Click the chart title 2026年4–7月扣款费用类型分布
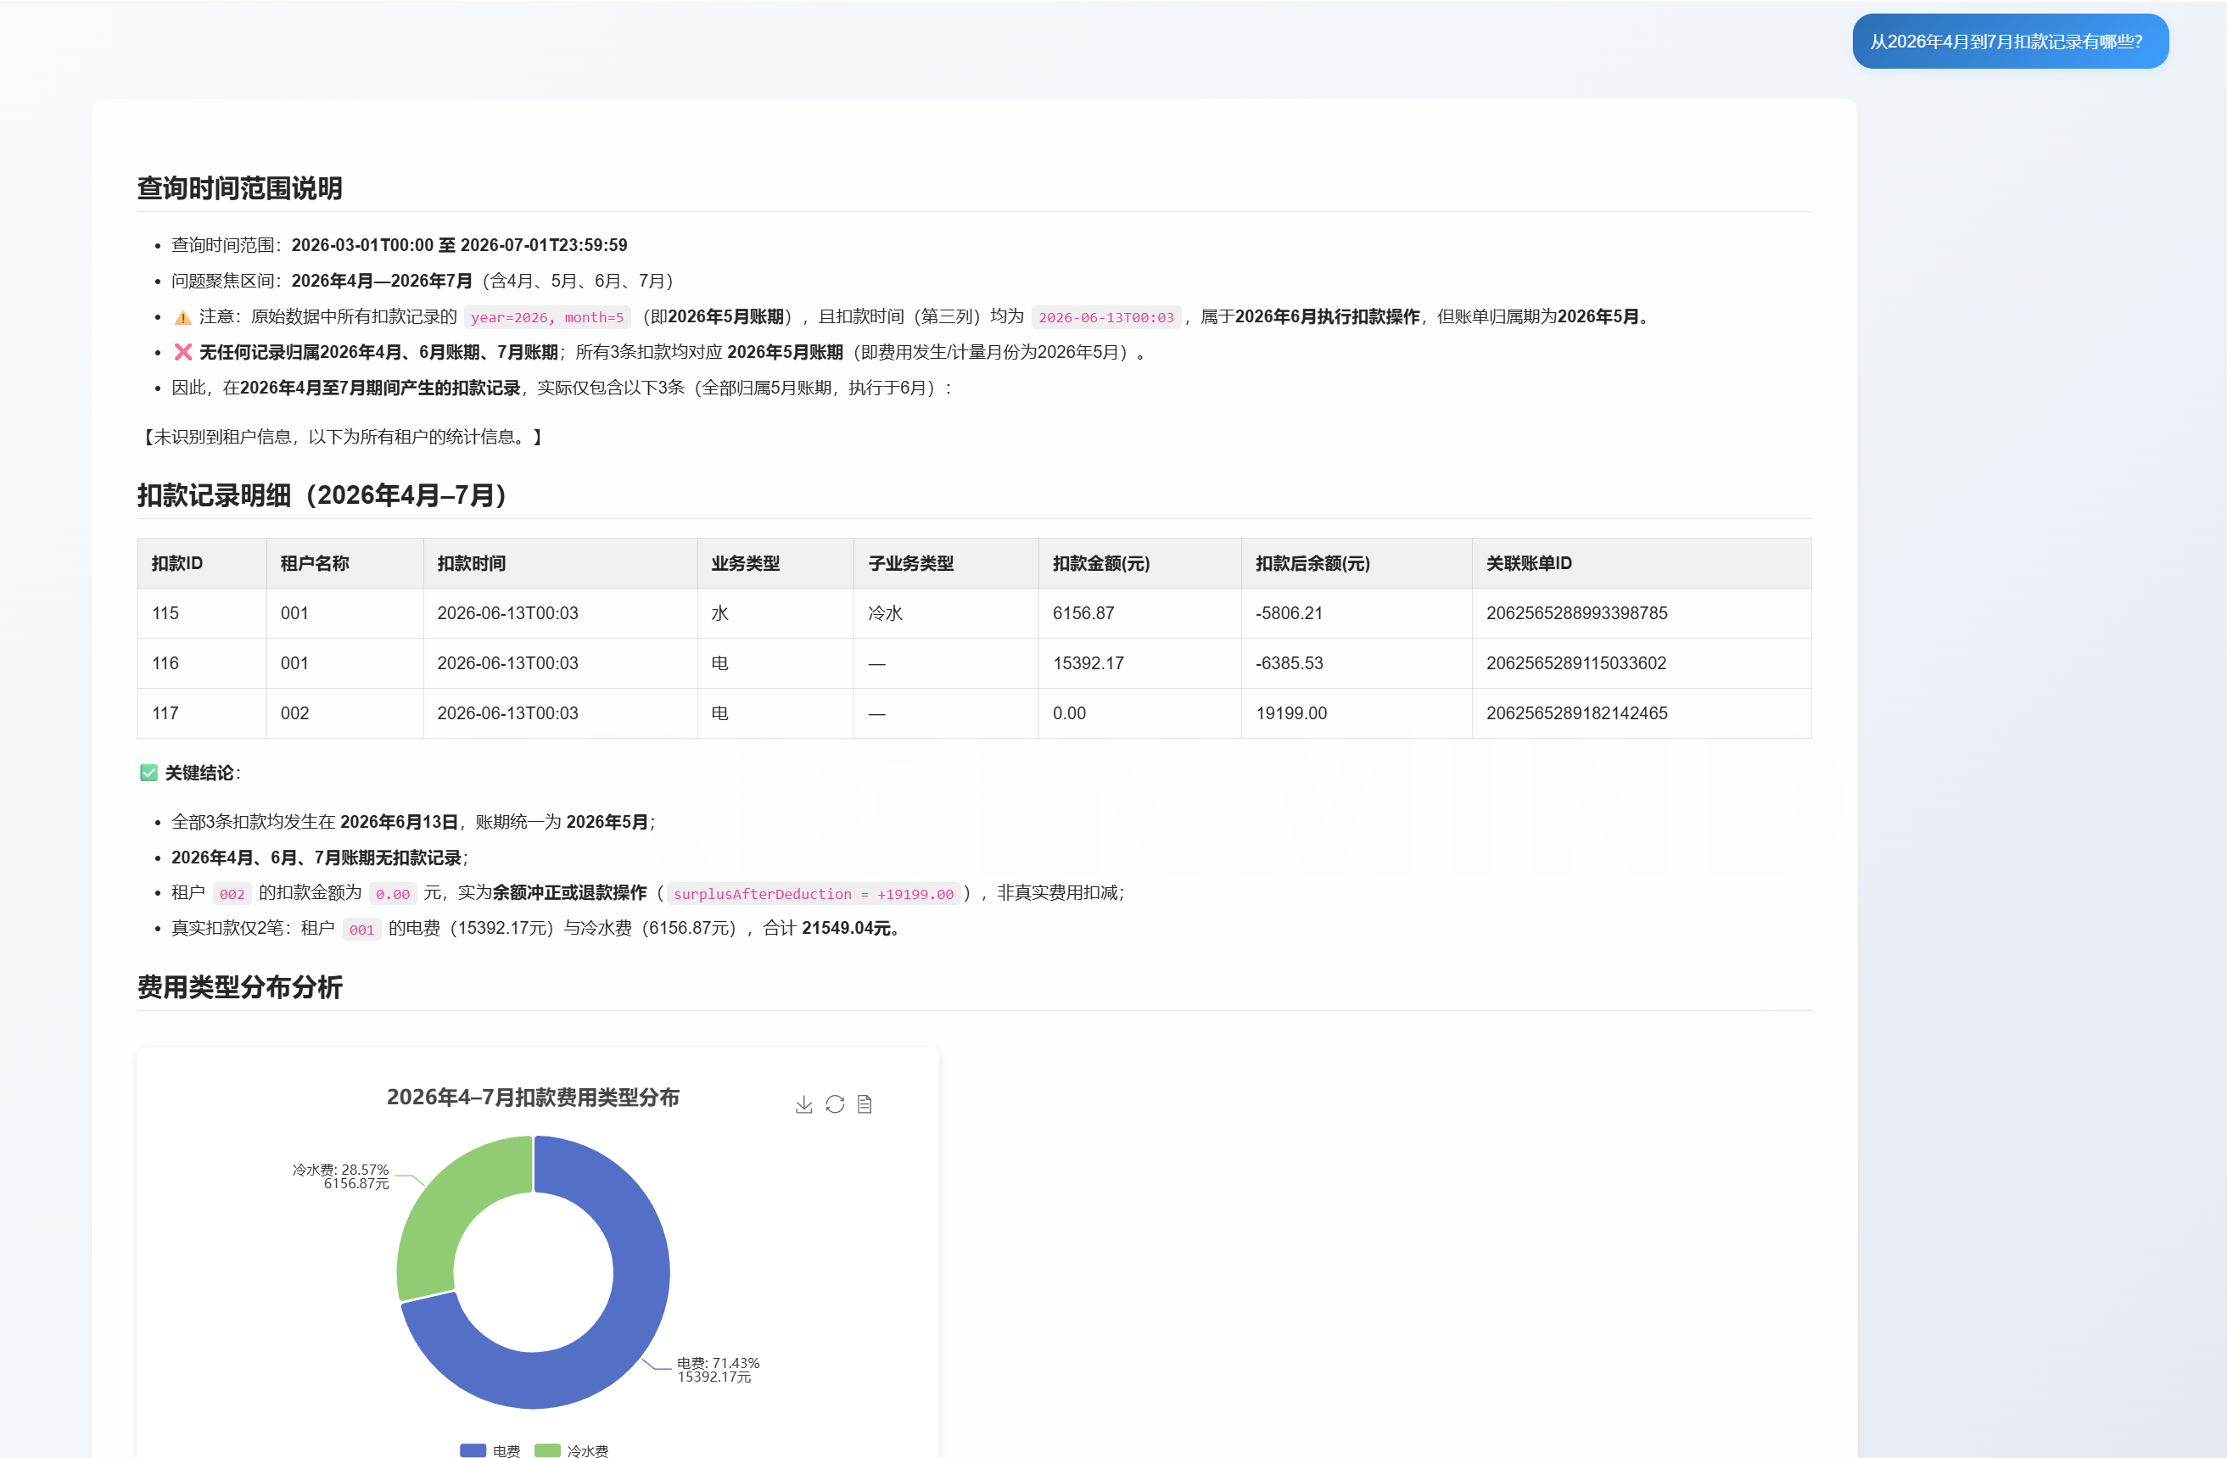This screenshot has height=1458, width=2227. pos(533,1097)
